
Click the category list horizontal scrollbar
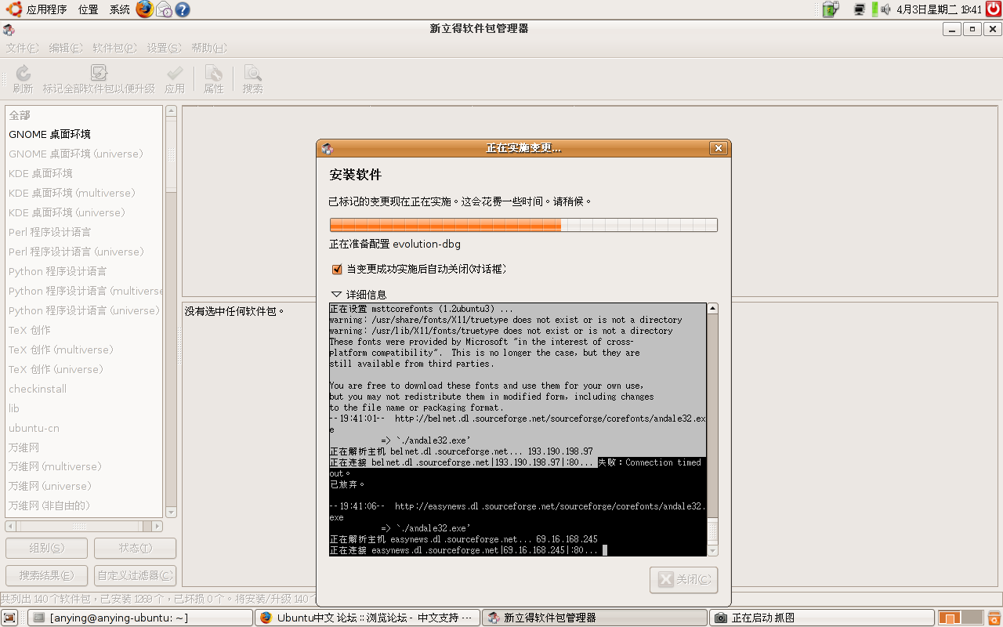point(84,526)
